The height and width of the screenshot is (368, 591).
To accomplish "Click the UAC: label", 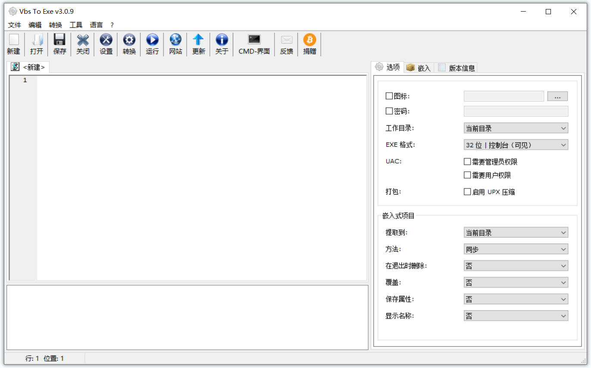I will pyautogui.click(x=393, y=162).
